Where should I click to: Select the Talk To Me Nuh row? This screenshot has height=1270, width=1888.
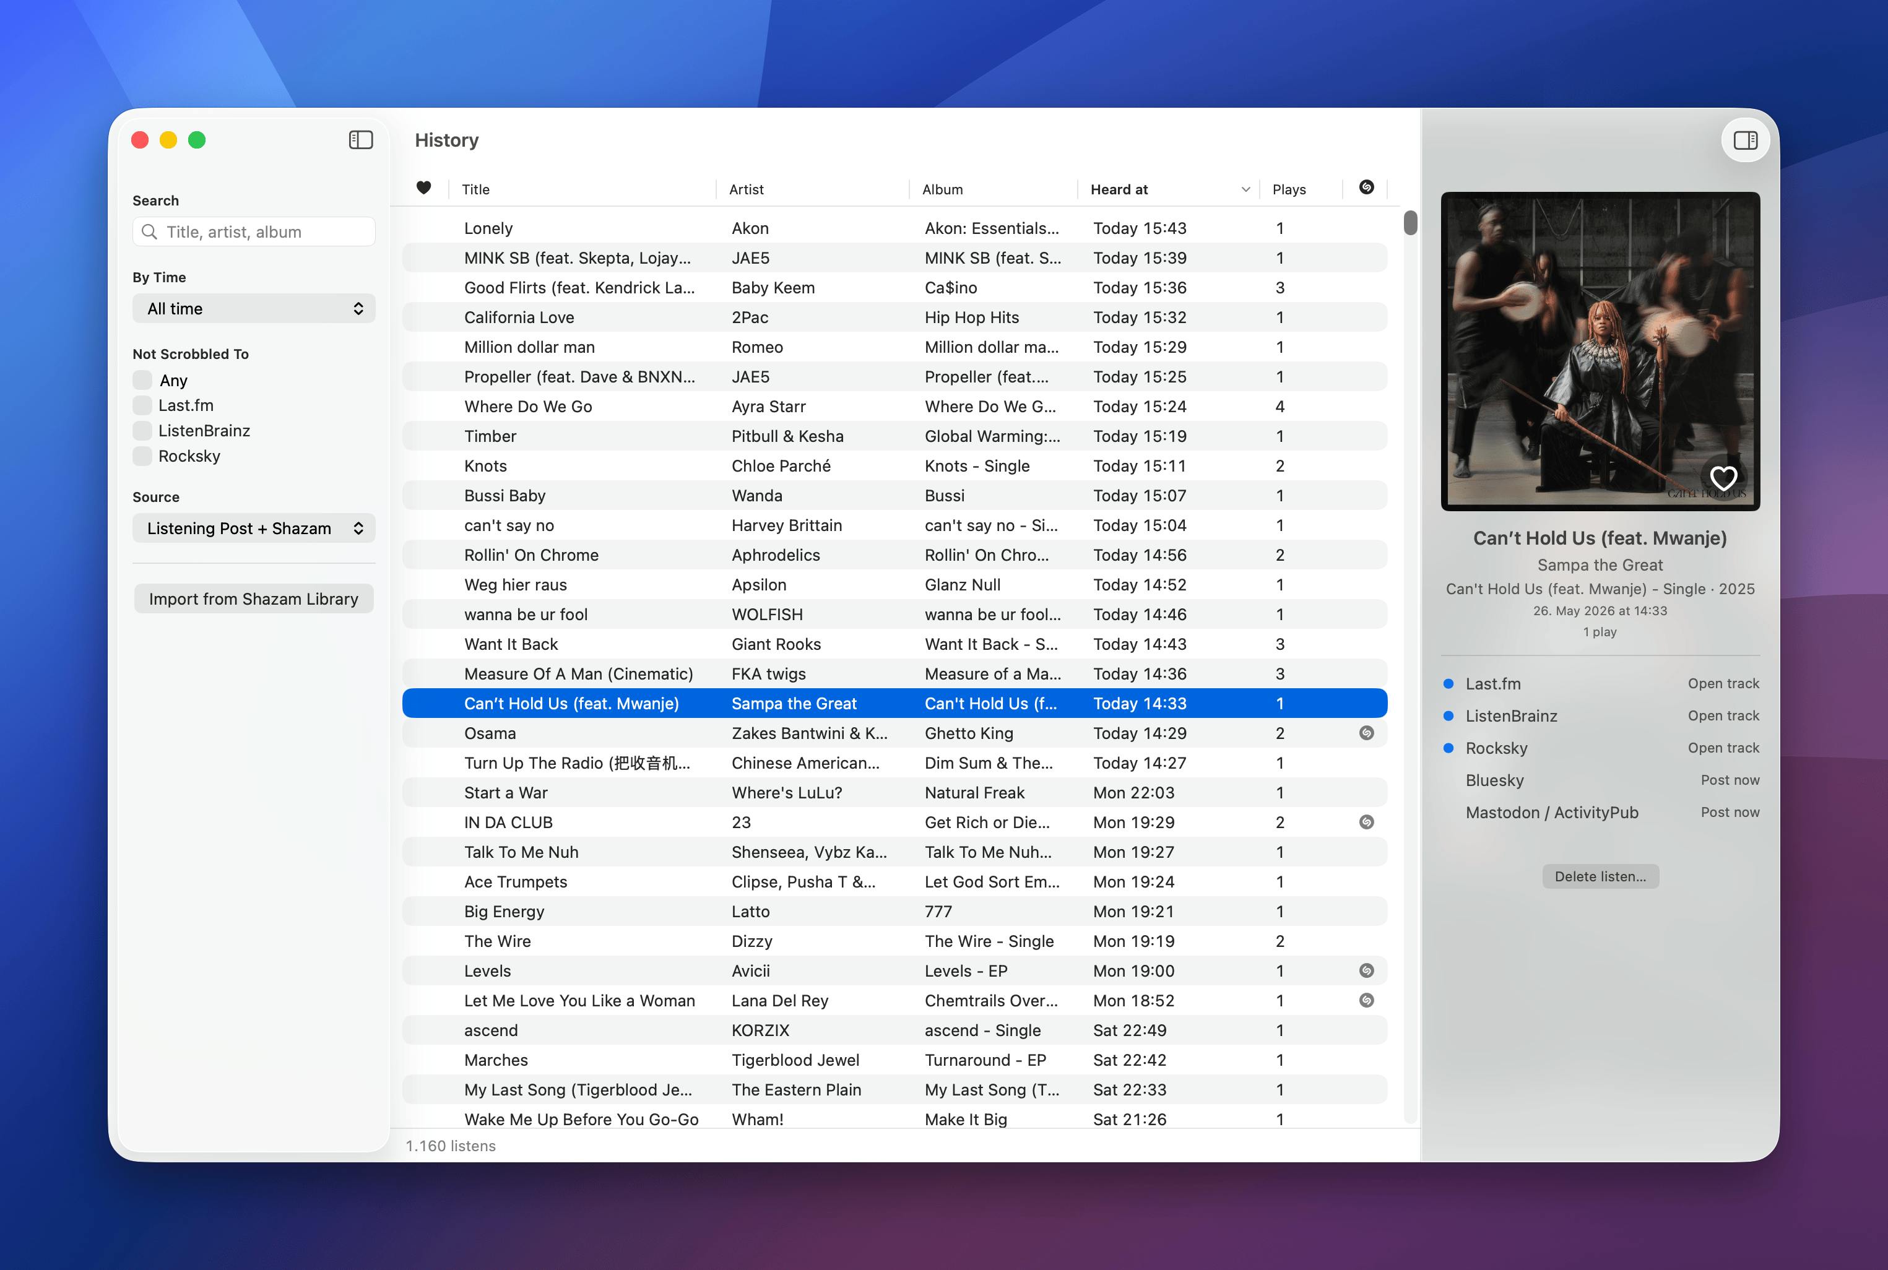click(x=894, y=852)
